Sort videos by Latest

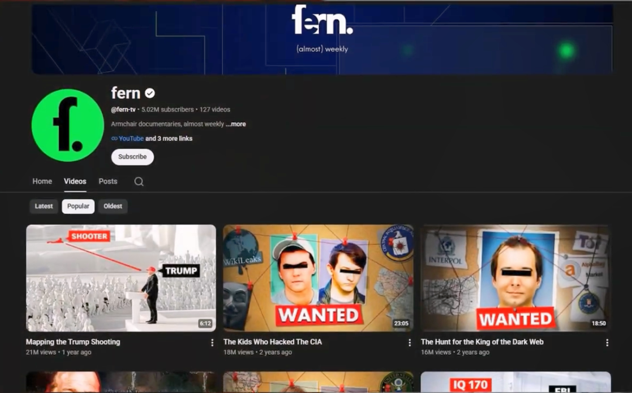(x=44, y=206)
